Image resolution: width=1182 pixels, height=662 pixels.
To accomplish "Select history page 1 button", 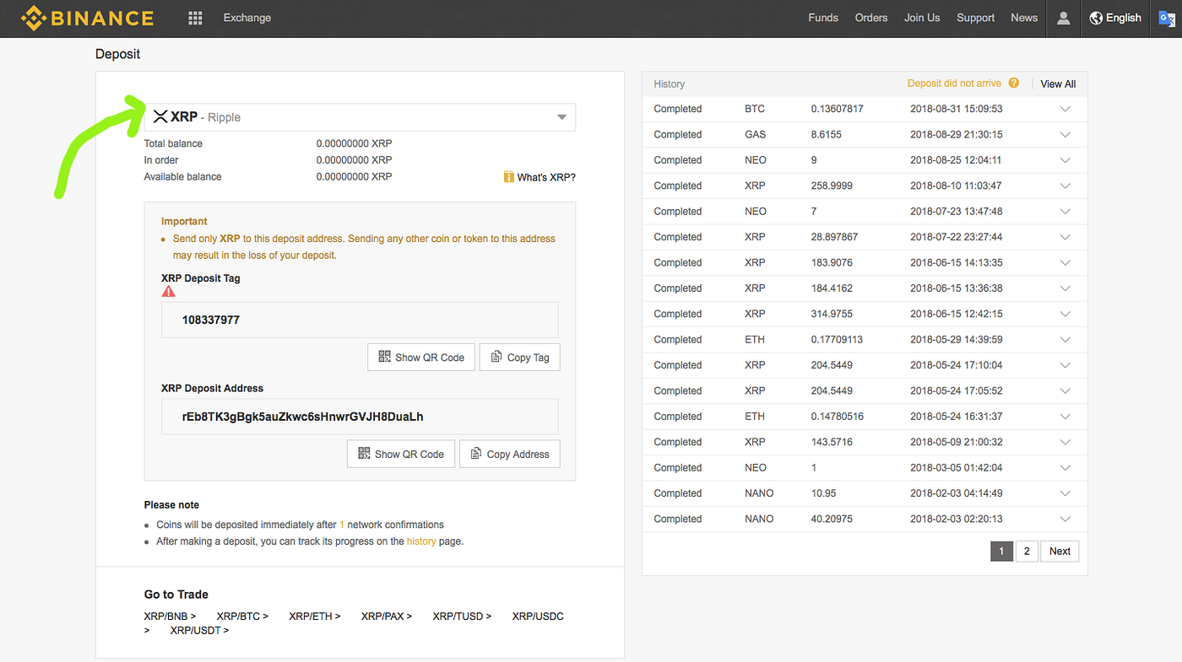I will (1001, 552).
